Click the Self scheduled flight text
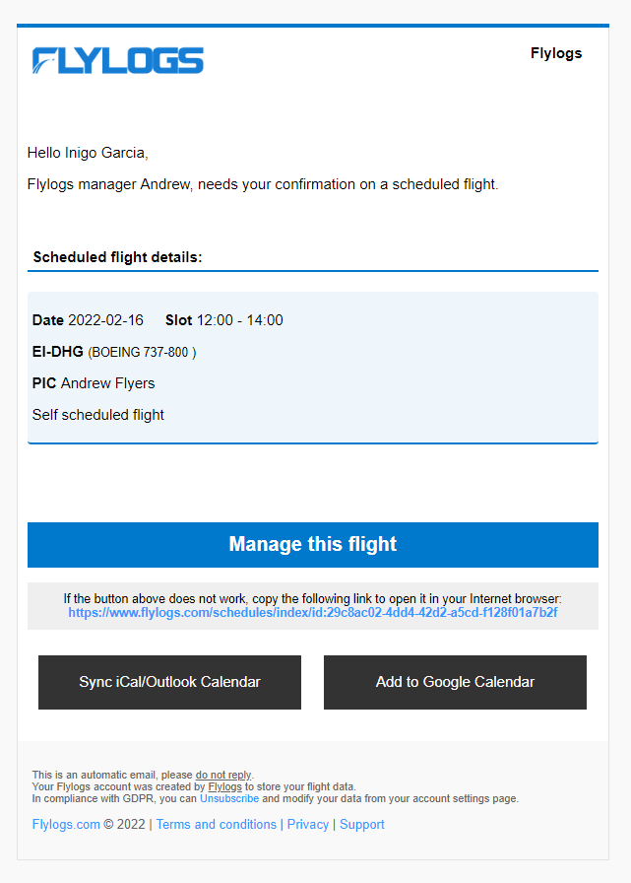The height and width of the screenshot is (883, 631). 98,415
